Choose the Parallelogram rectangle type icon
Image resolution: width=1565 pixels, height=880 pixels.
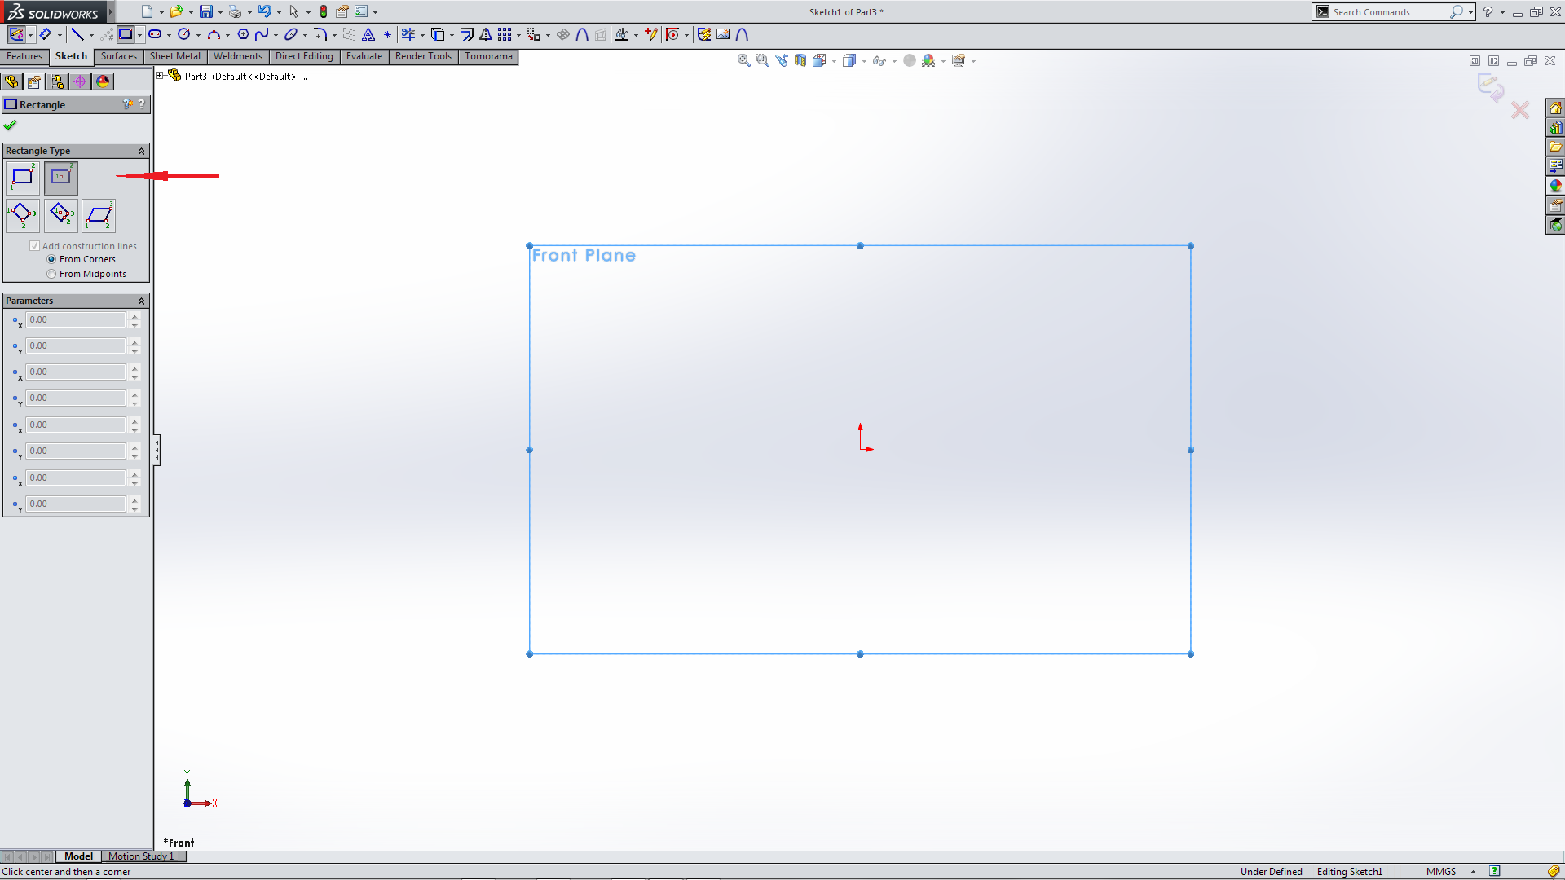99,215
